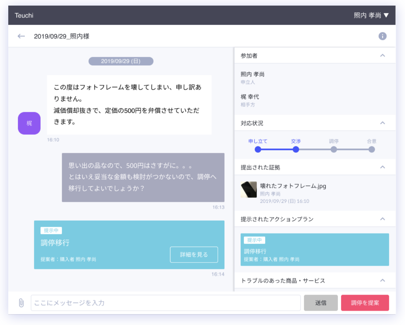Collapse the 対応状況 section
This screenshot has width=405, height=325.
click(382, 123)
